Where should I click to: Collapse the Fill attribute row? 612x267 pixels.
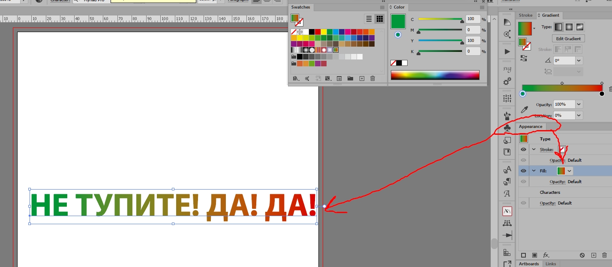tap(534, 171)
